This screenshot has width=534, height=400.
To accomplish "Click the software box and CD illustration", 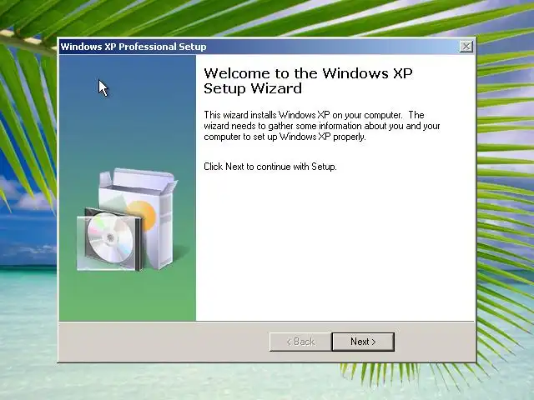I will (x=127, y=220).
